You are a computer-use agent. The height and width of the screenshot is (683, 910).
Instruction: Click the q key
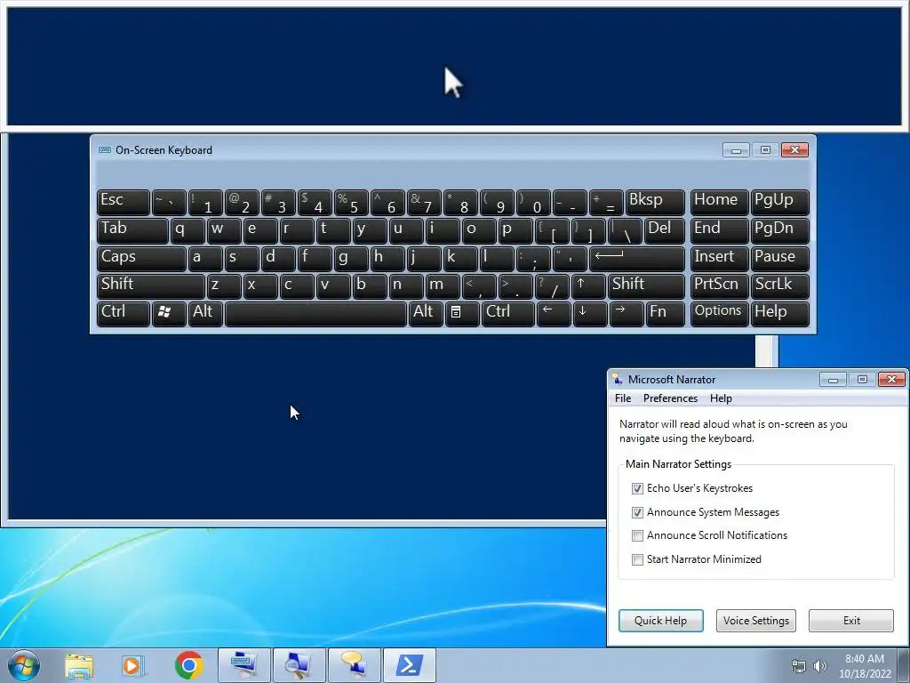[x=187, y=231]
